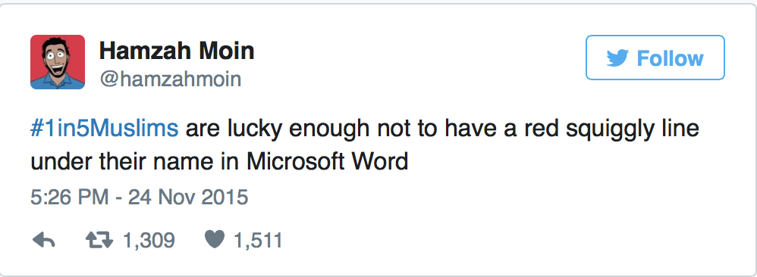The height and width of the screenshot is (277, 757).
Task: View the 1,511 likes count
Action: pos(258,241)
